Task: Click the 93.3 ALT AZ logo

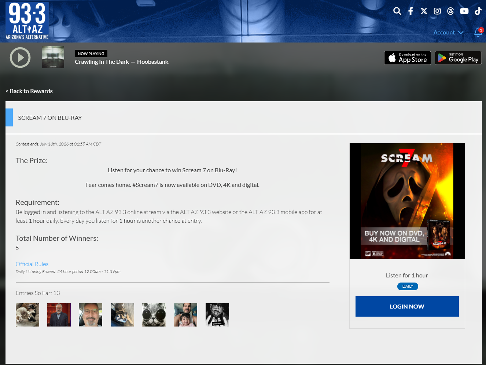Action: point(27,21)
